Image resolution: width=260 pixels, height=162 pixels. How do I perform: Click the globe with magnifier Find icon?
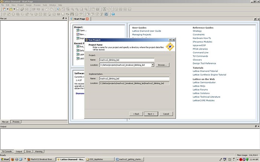click(59, 9)
